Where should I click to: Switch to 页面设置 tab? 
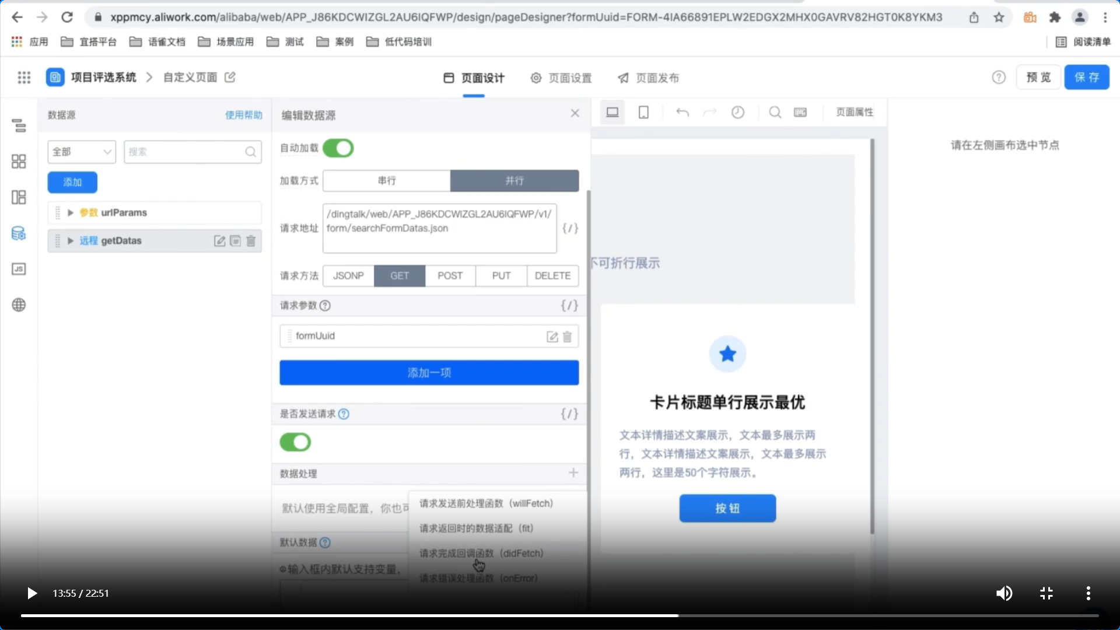(x=561, y=78)
